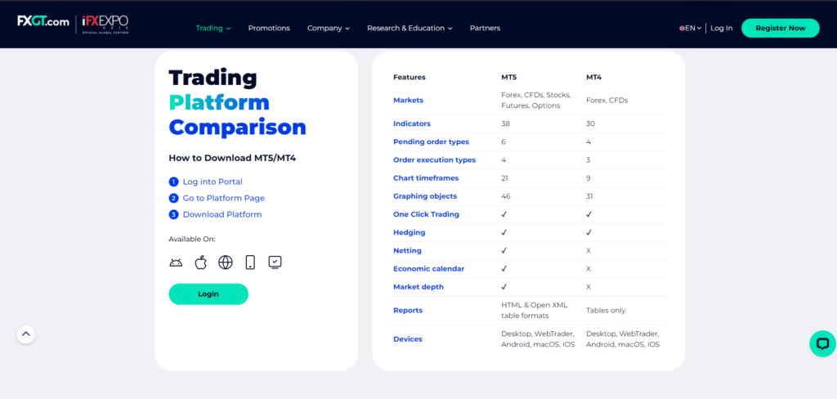This screenshot has height=399, width=837.
Task: Click the Pending order types label
Action: point(431,142)
